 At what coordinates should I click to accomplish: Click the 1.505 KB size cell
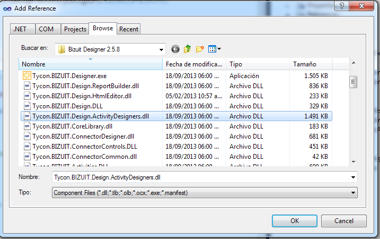316,76
